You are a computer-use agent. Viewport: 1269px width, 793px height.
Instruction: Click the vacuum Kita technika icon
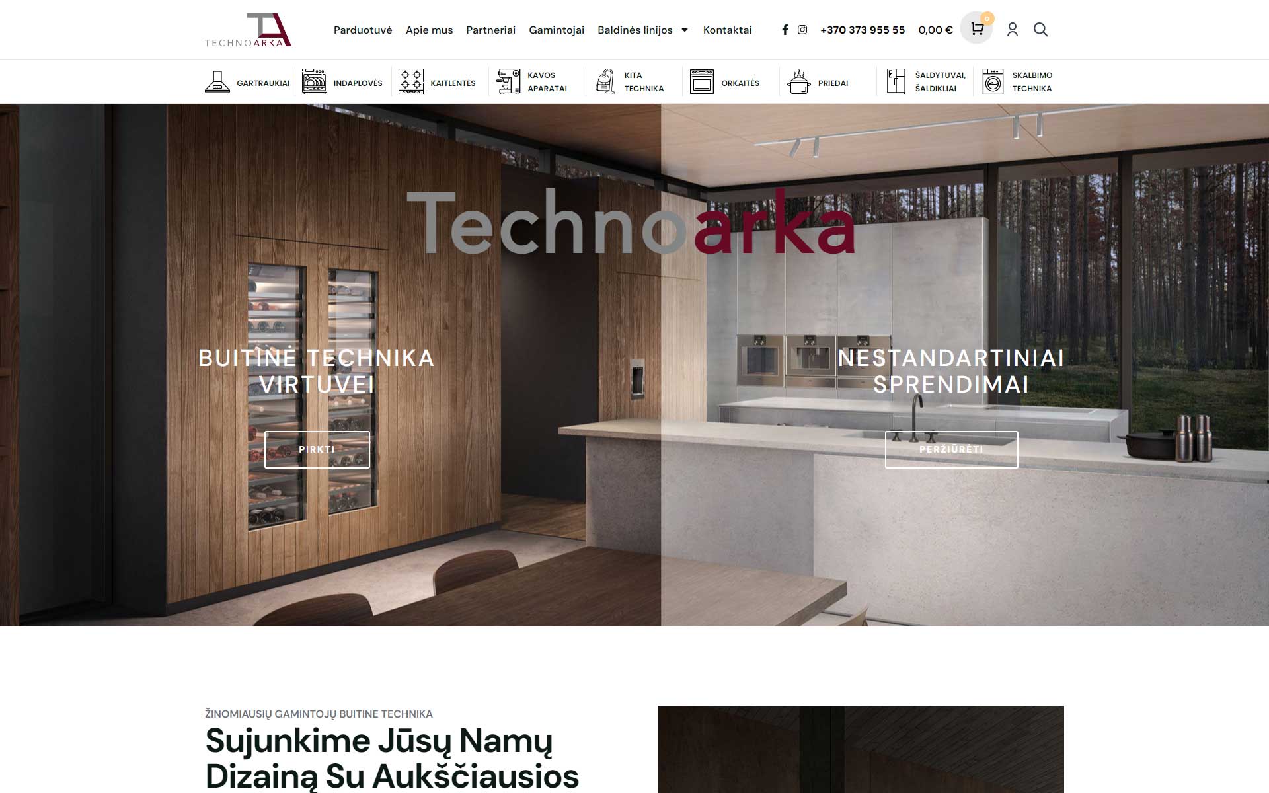point(605,82)
